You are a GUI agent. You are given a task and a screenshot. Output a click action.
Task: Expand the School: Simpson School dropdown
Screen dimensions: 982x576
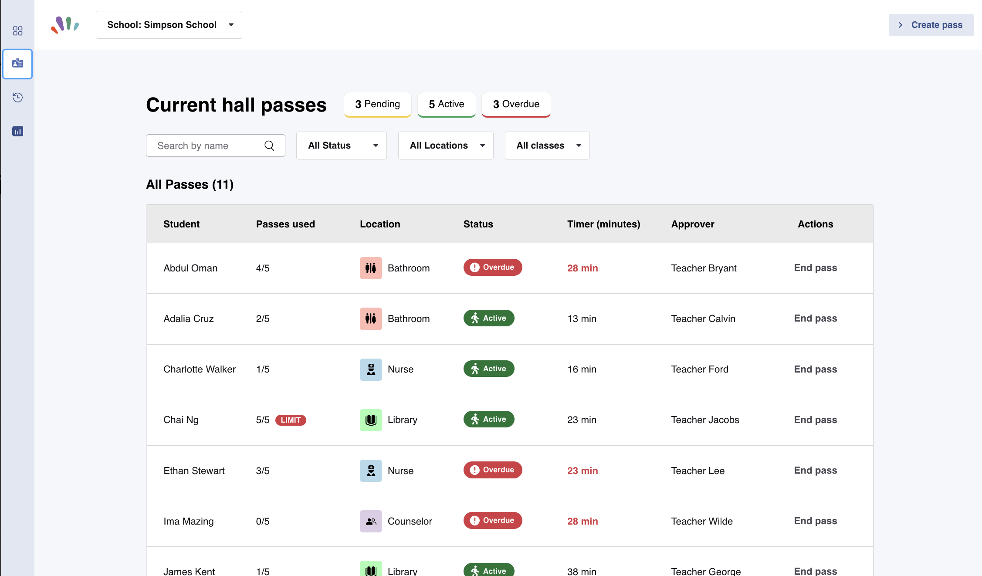click(x=169, y=25)
